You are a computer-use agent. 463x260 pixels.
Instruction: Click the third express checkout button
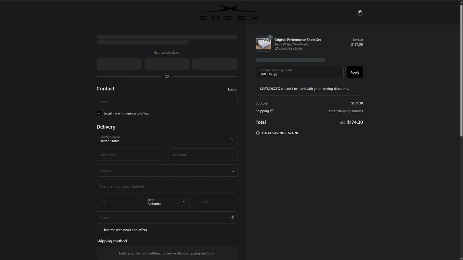pyautogui.click(x=215, y=64)
